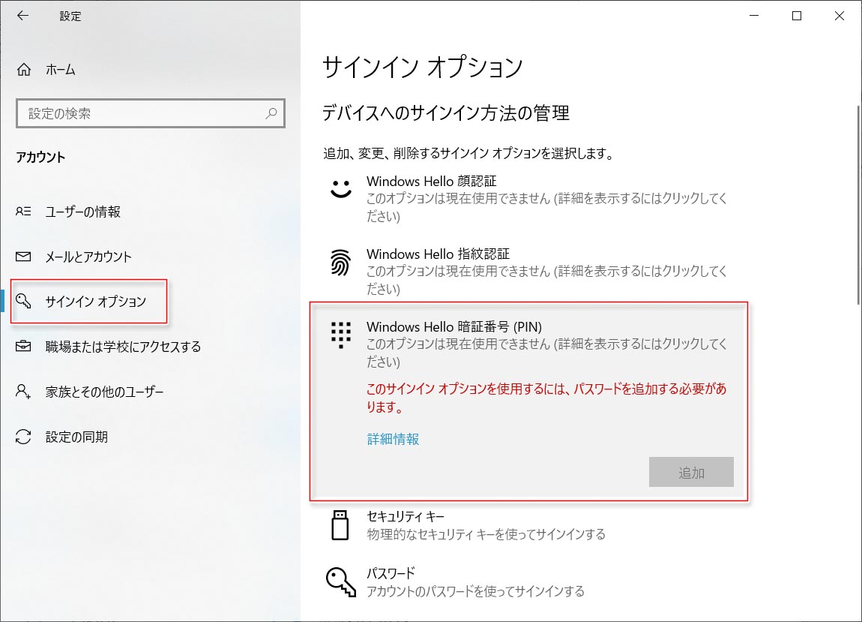862x622 pixels.
Task: Select ユーザーの情報 in the sidebar
Action: 150,212
